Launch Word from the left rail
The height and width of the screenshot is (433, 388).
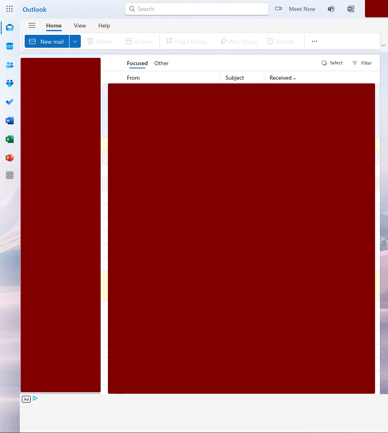9,120
